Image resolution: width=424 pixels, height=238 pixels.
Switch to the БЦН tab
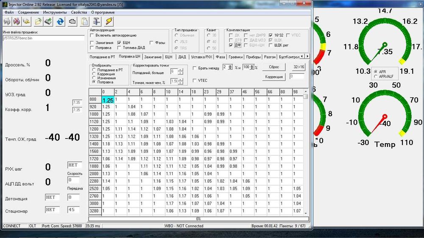coord(169,57)
